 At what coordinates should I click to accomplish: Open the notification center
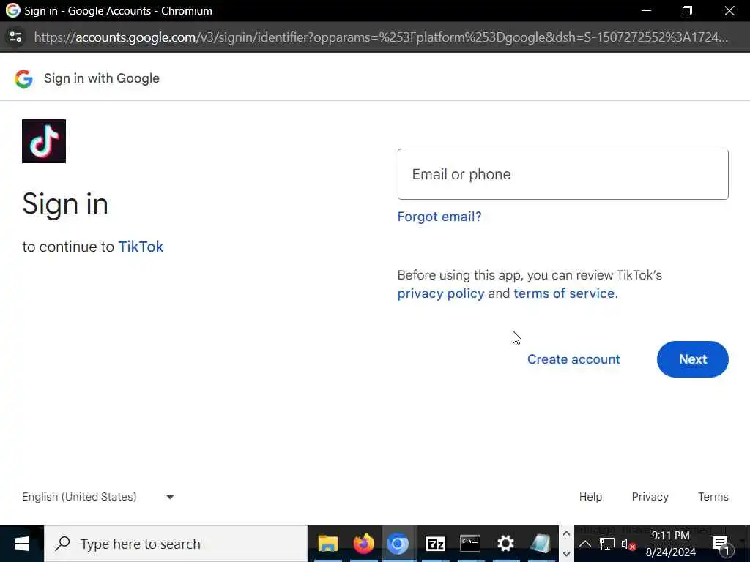(x=721, y=544)
